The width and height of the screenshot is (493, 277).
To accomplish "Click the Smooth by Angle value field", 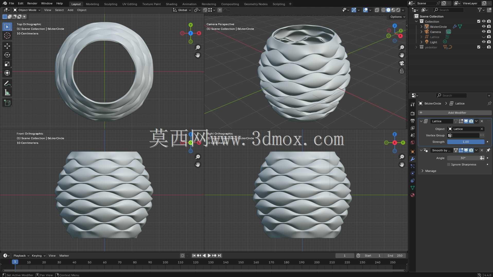I will click(x=463, y=158).
